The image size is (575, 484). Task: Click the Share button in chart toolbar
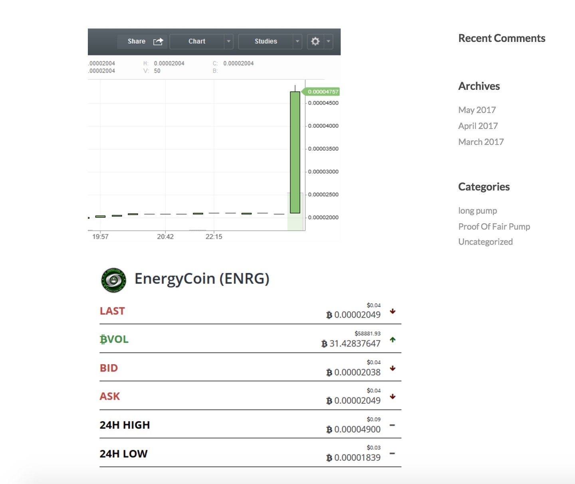[x=142, y=41]
